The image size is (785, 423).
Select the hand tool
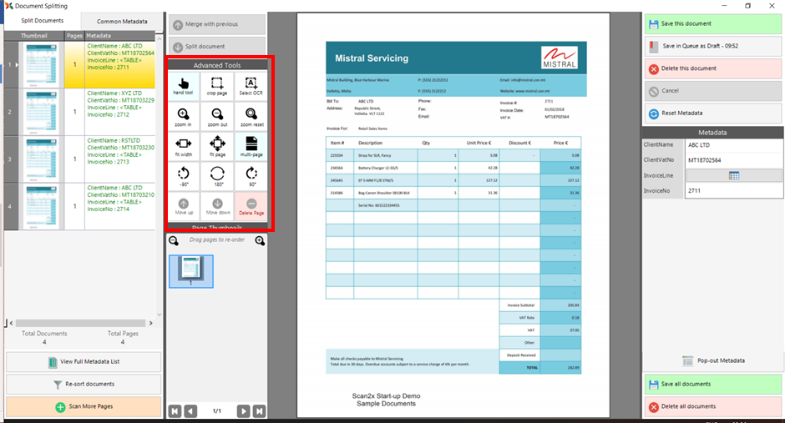point(183,84)
